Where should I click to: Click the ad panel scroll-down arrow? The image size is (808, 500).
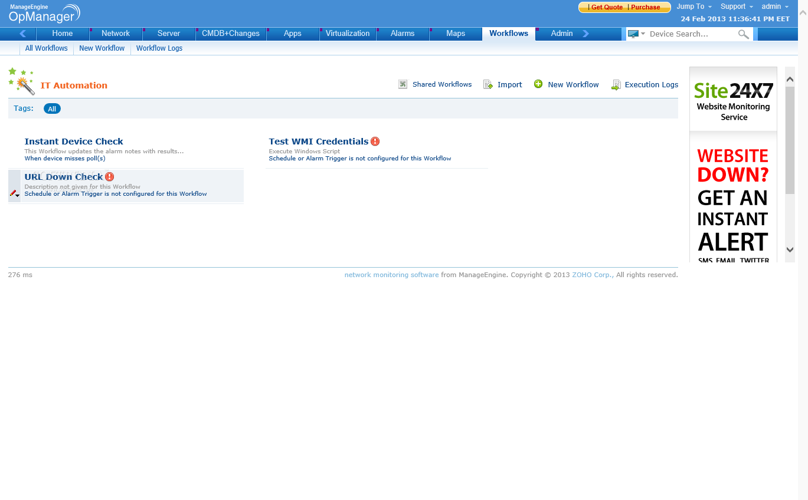tap(790, 249)
